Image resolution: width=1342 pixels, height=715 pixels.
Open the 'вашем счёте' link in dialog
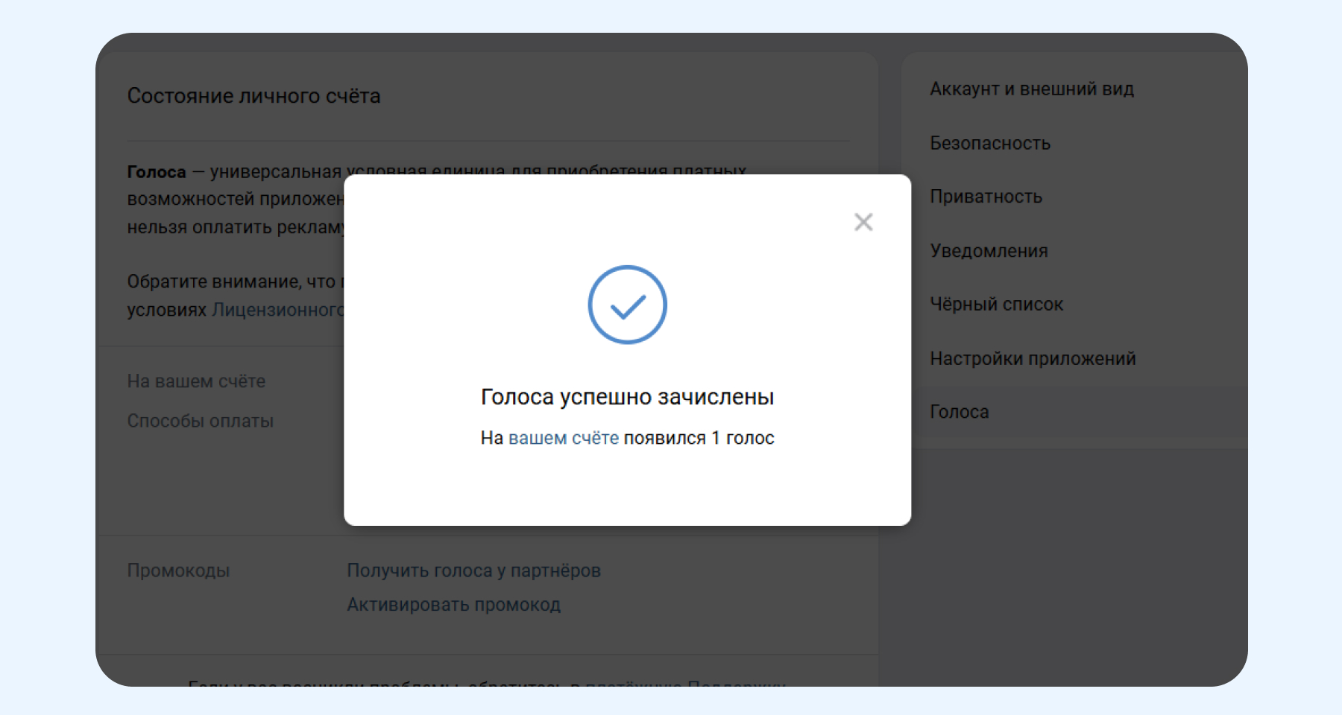click(x=563, y=438)
